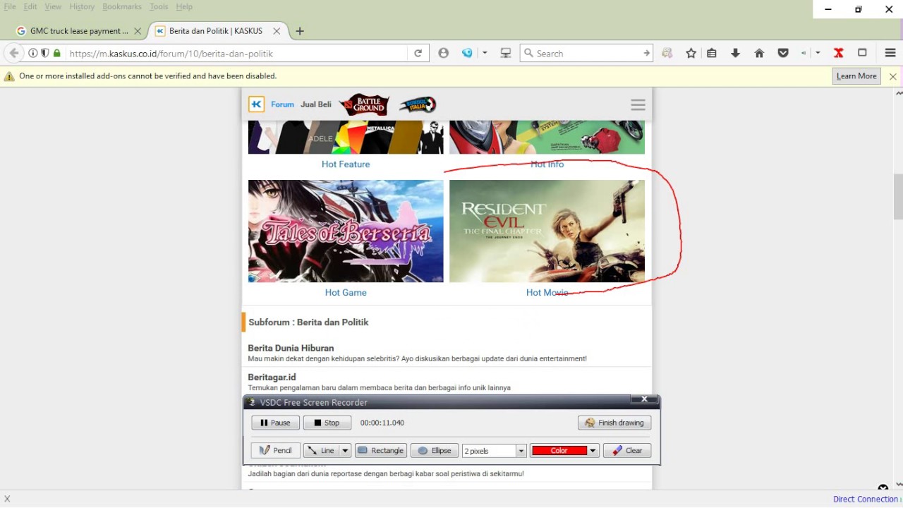This screenshot has width=903, height=508.
Task: Click the red Color swatch
Action: click(x=559, y=450)
